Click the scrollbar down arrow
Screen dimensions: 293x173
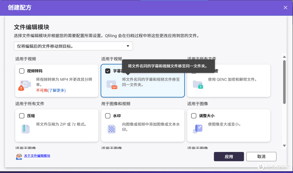[x=284, y=146]
